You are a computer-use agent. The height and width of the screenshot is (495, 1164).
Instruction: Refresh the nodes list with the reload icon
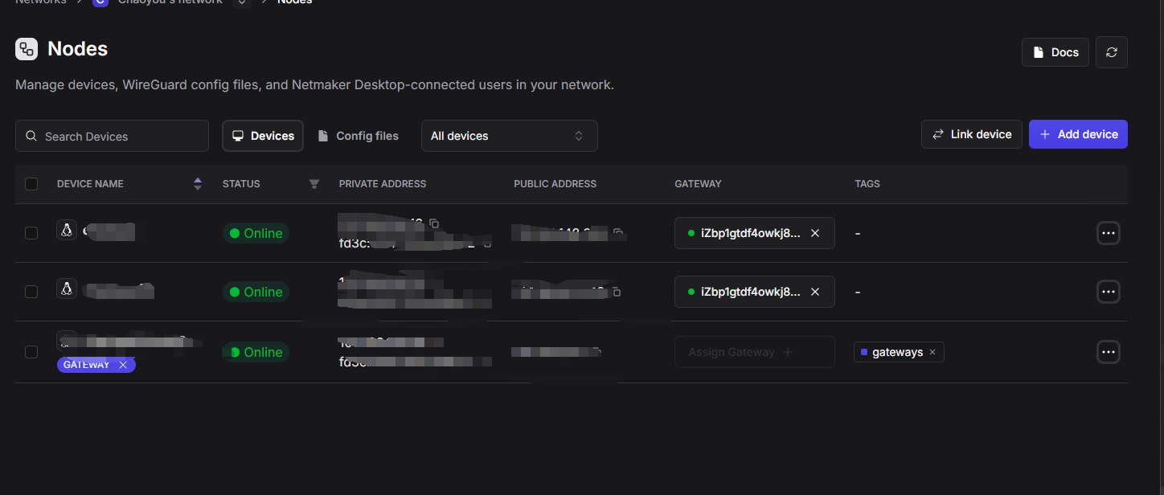1112,52
